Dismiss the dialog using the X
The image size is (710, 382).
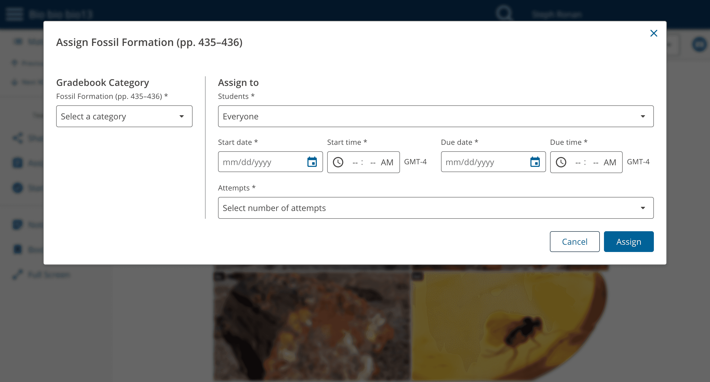point(654,33)
